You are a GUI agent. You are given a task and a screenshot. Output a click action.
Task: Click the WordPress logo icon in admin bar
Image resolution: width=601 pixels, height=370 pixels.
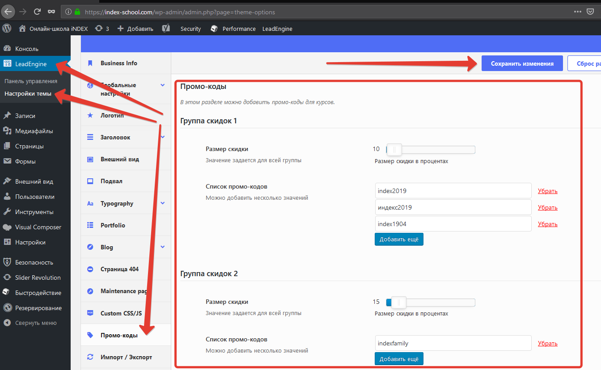pos(7,28)
